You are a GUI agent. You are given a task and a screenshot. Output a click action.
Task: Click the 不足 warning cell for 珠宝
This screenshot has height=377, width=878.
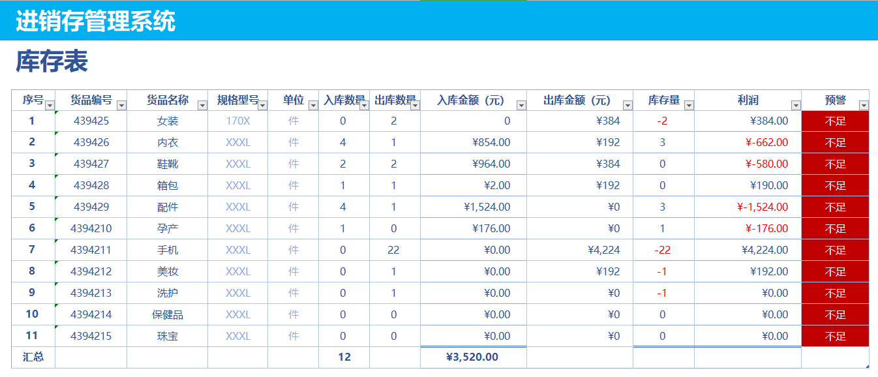coord(836,337)
